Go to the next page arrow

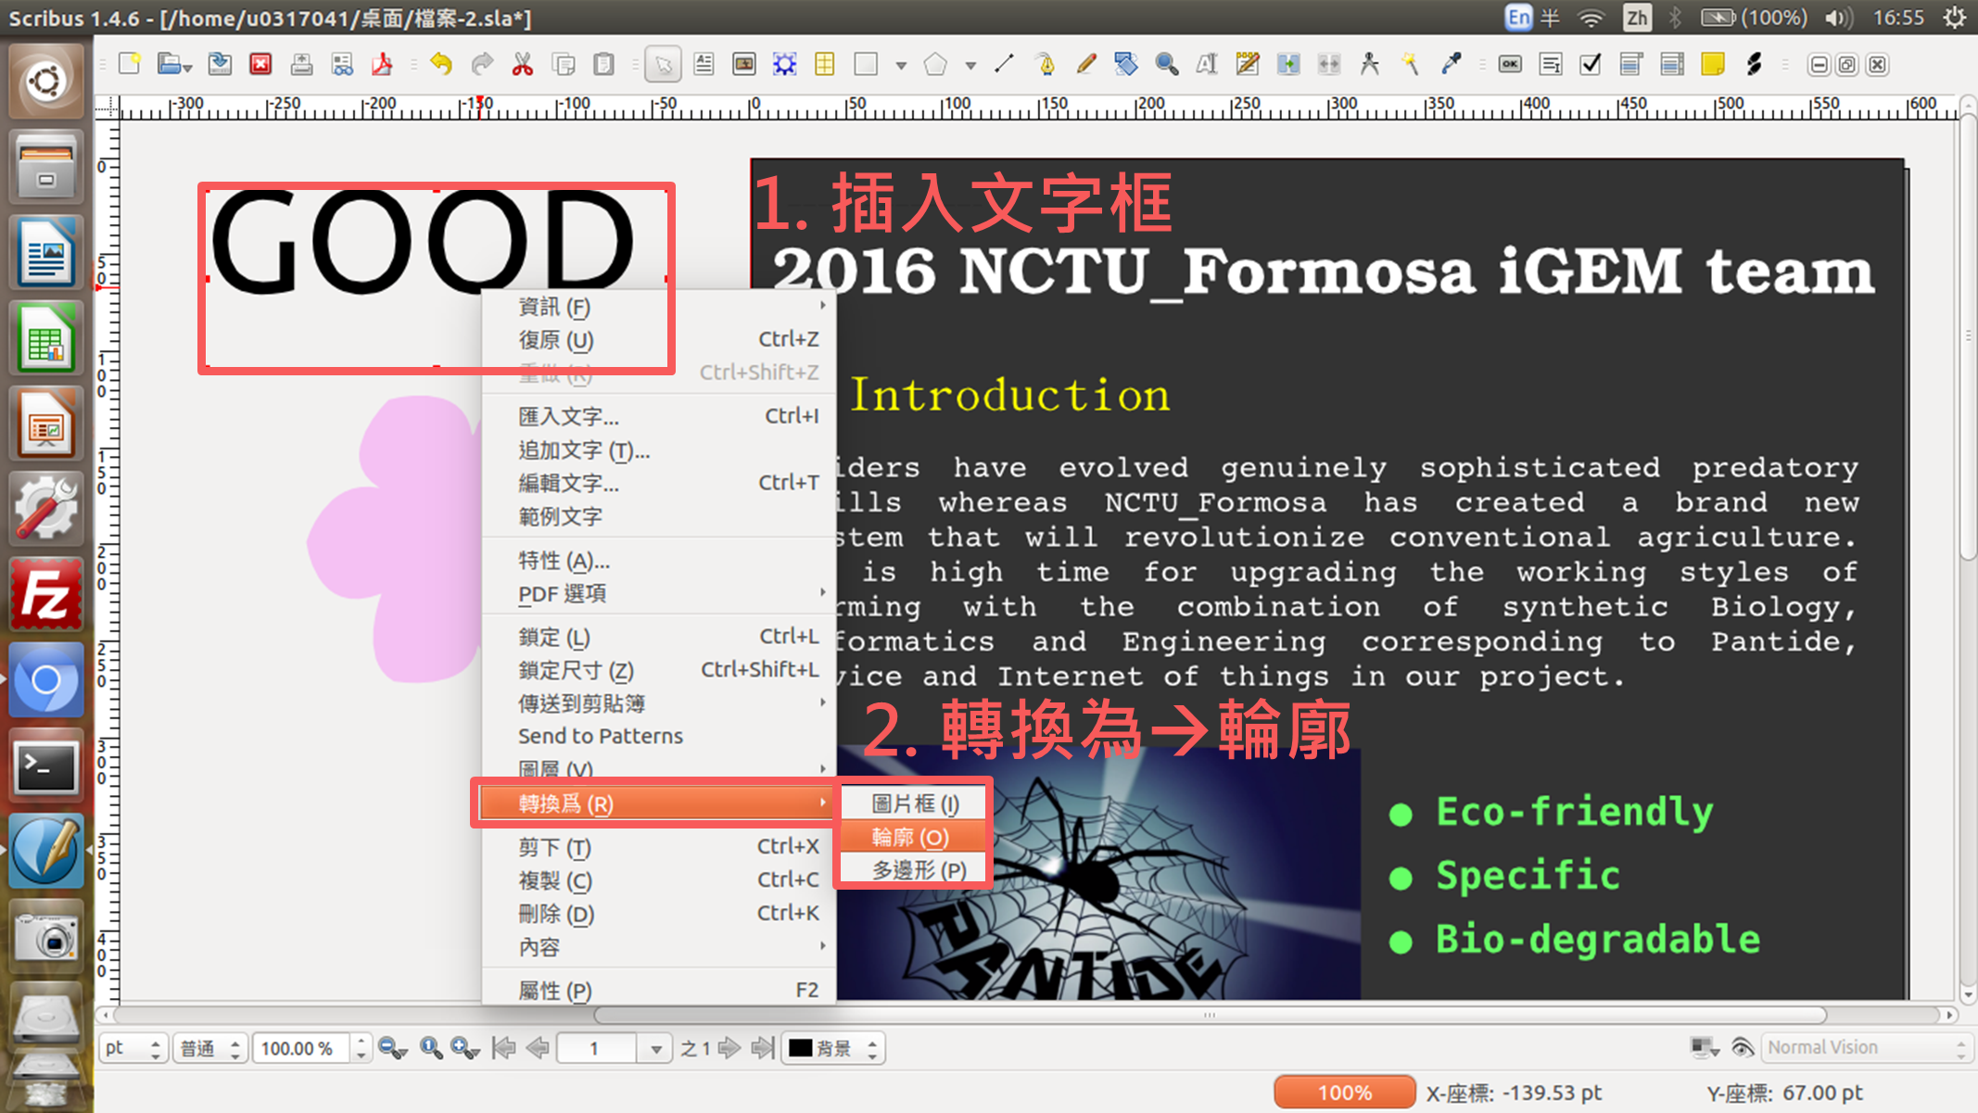(x=729, y=1048)
